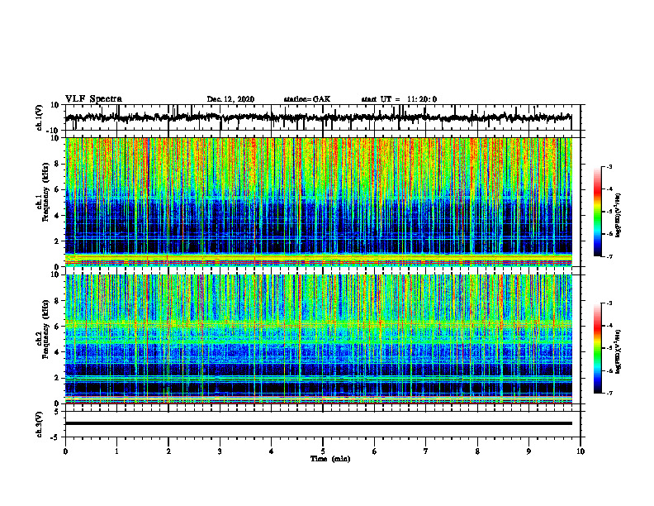Viewport: 654px width, 506px height.
Task: Click the last time axis tick label "10"
Action: (581, 451)
